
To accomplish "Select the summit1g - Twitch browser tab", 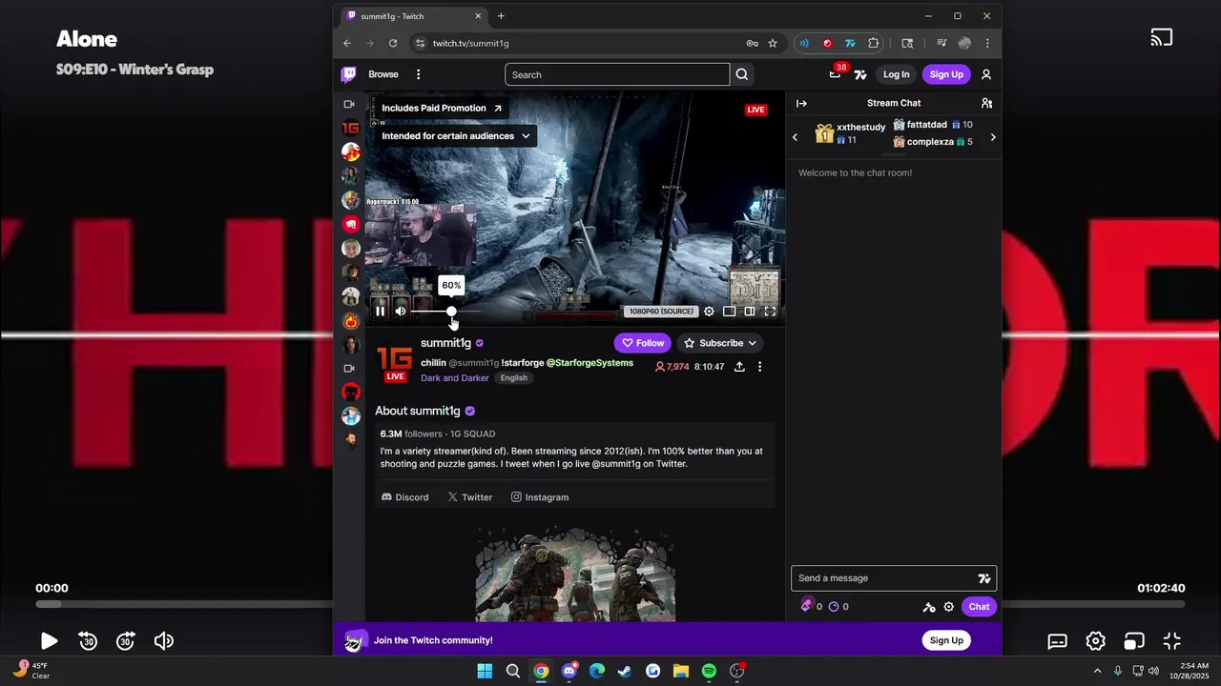I will (413, 16).
